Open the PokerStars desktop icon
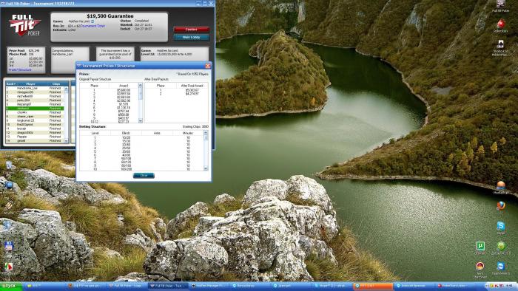Viewport: 518px width, 291px height. pos(500,26)
